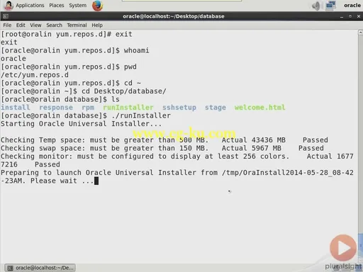363x272 pixels.
Task: Open the Edit menu
Action: pos(21,25)
